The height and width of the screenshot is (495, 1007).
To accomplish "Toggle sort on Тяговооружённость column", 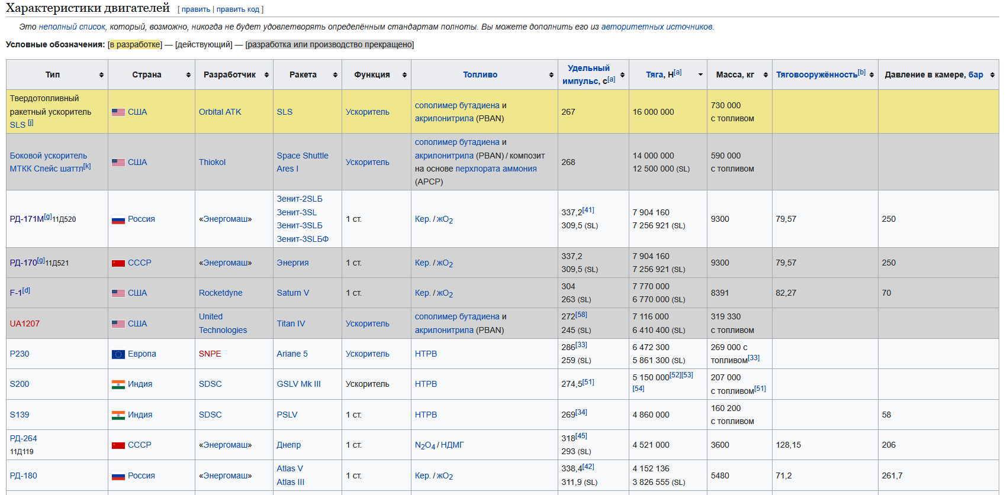I will [x=871, y=75].
